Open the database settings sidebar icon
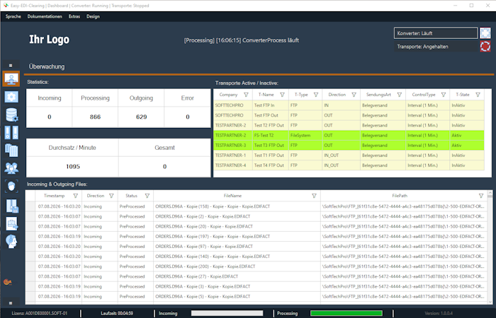The image size is (496, 318). pyautogui.click(x=12, y=114)
